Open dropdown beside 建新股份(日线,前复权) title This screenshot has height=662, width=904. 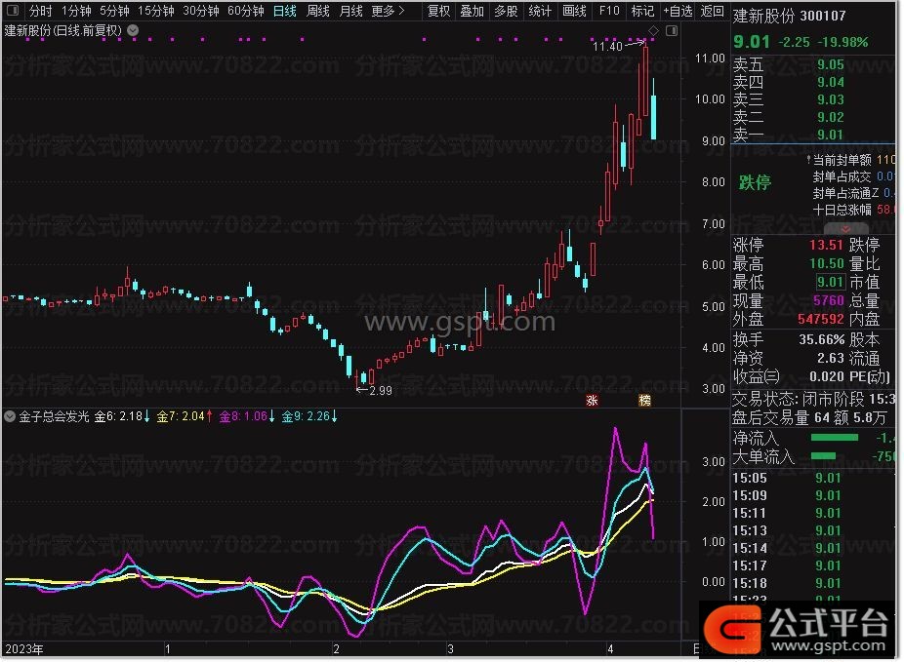click(133, 30)
